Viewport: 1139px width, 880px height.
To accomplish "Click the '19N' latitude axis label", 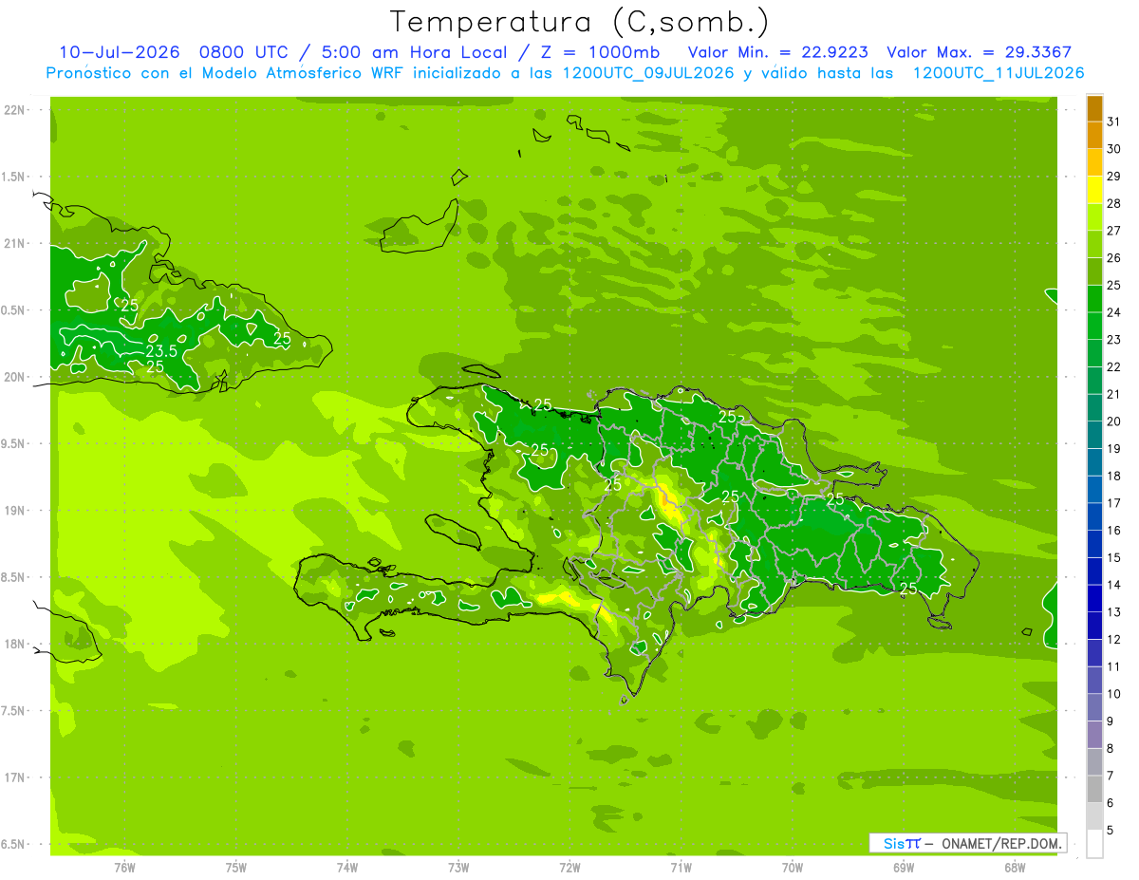I will 14,510.
